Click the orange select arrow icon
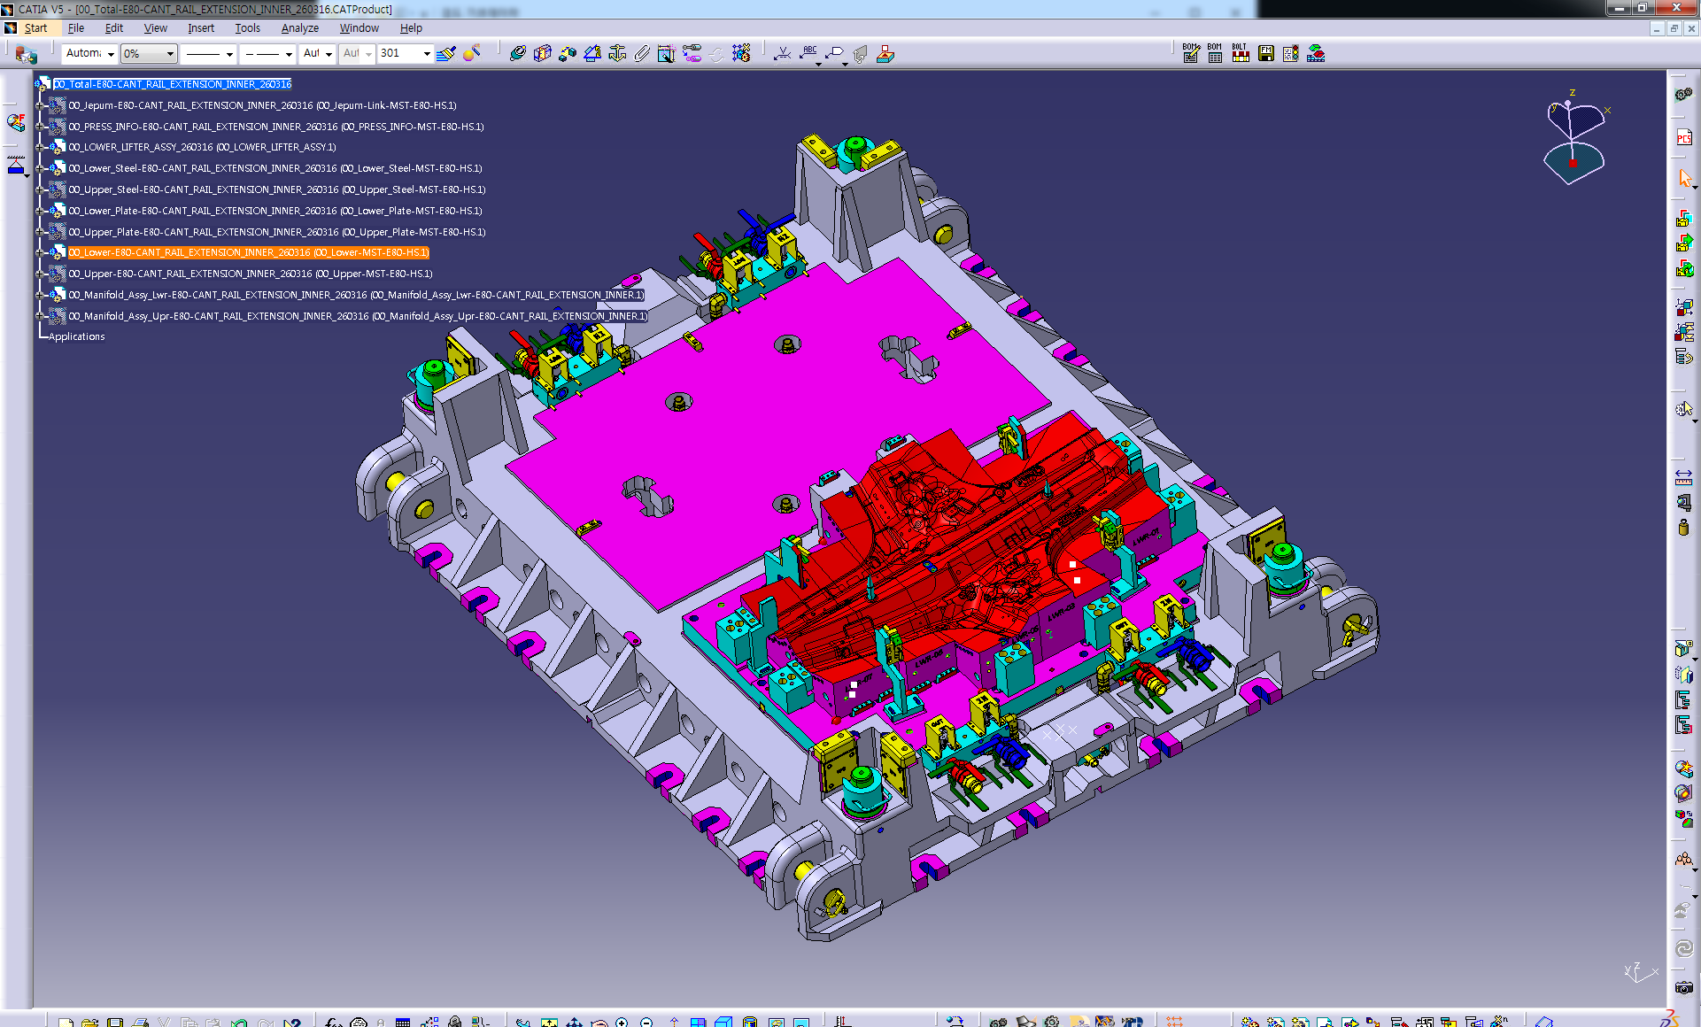This screenshot has height=1027, width=1701. pyautogui.click(x=1684, y=179)
